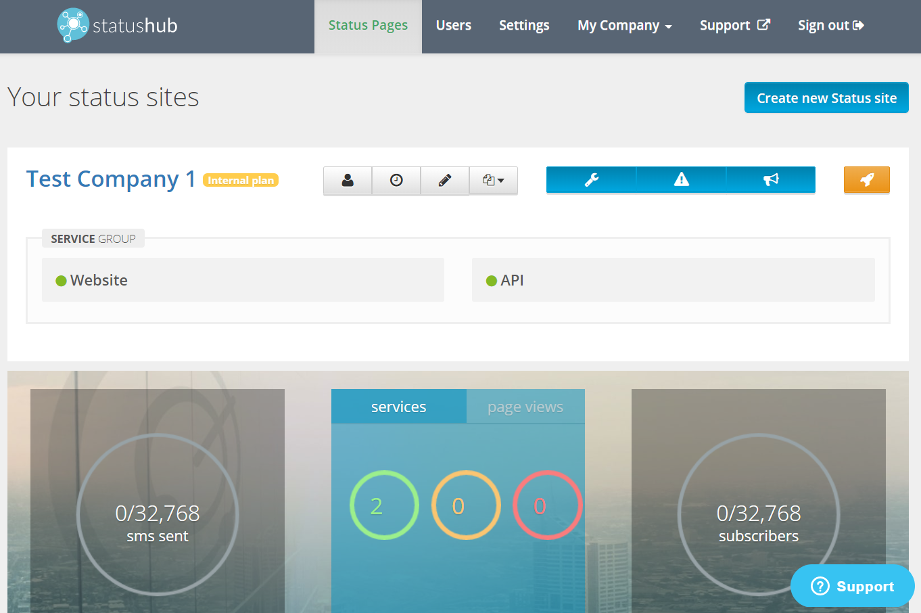Click Create new Status site button
This screenshot has width=921, height=613.
pos(826,98)
